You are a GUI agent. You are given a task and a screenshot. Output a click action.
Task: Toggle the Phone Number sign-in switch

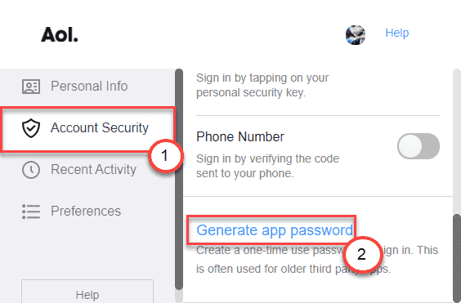click(x=418, y=146)
